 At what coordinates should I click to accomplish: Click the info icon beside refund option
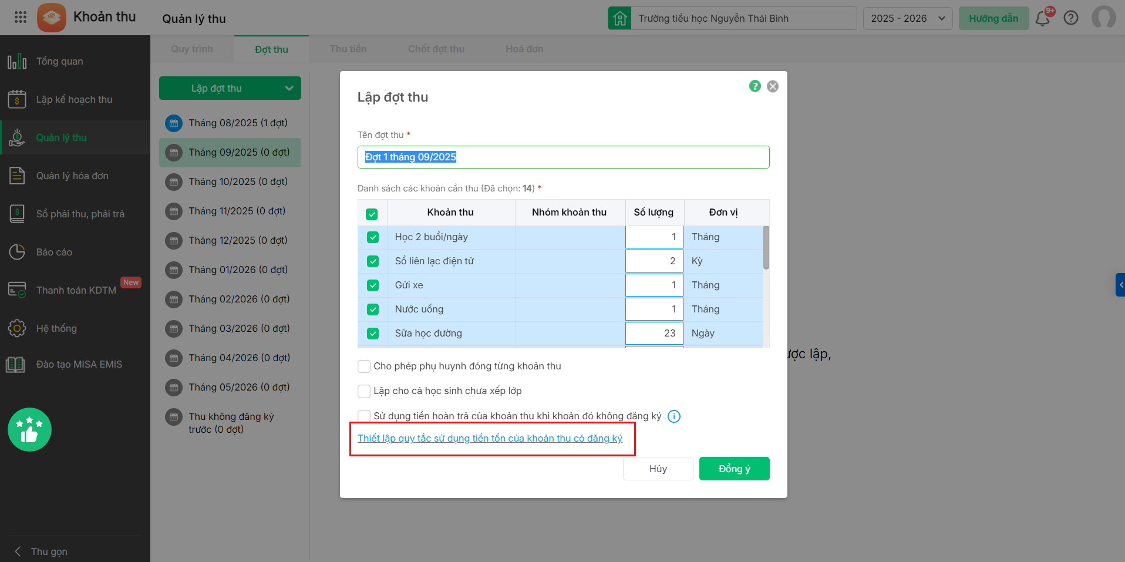coord(674,416)
